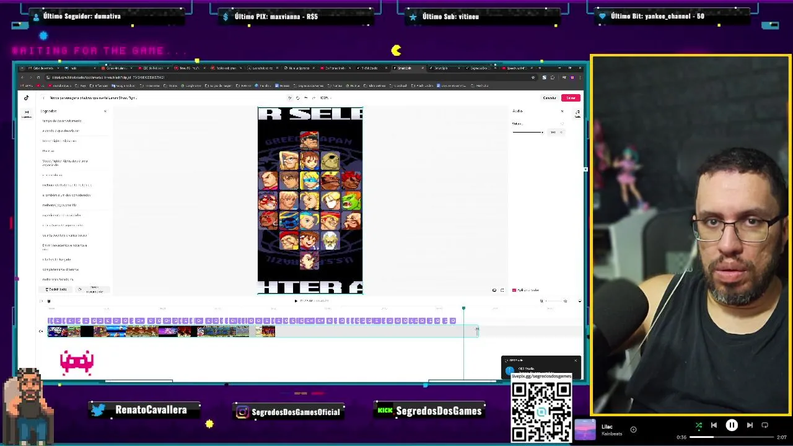The width and height of the screenshot is (793, 446).
Task: Toggle the checkbox beside the Áudio panel's apply-to-all label
Action: (x=514, y=290)
